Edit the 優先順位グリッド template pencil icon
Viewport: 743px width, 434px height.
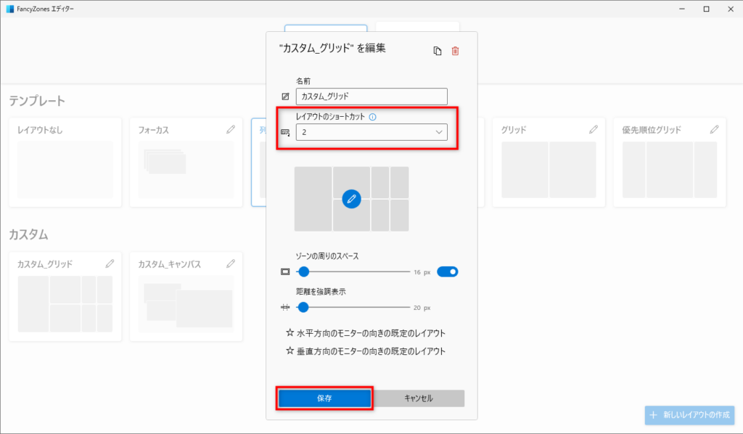click(714, 130)
